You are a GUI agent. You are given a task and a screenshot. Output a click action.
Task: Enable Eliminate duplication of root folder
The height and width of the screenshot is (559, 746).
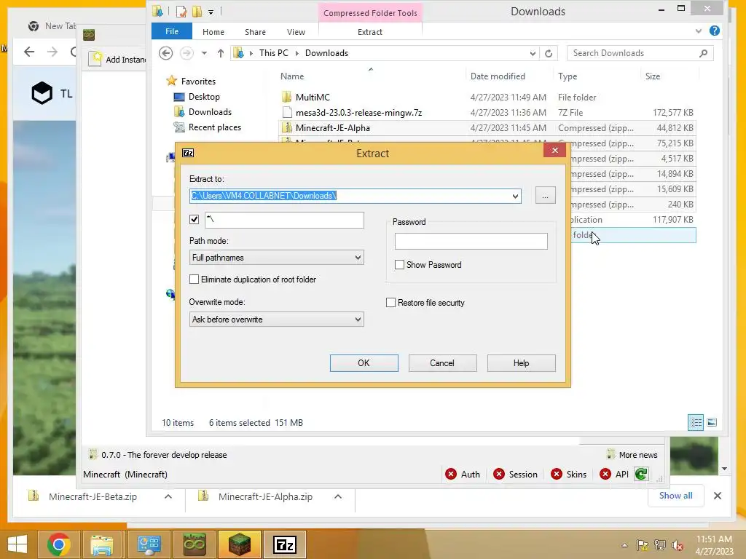click(x=194, y=279)
